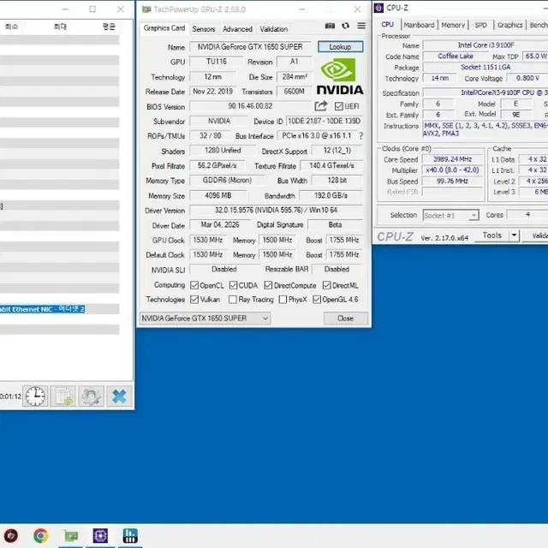The width and height of the screenshot is (548, 548).
Task: Open the CPU-Z Graphics tab
Action: click(x=510, y=25)
